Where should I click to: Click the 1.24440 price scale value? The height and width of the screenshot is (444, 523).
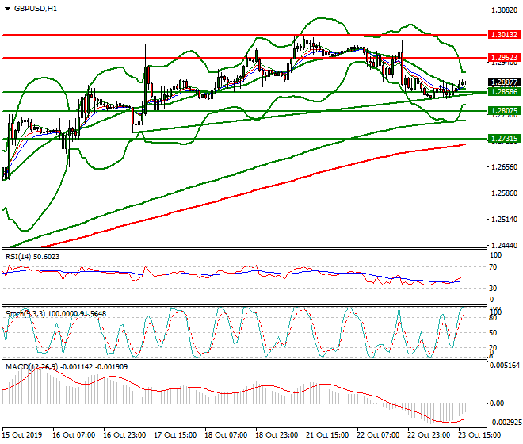point(505,245)
